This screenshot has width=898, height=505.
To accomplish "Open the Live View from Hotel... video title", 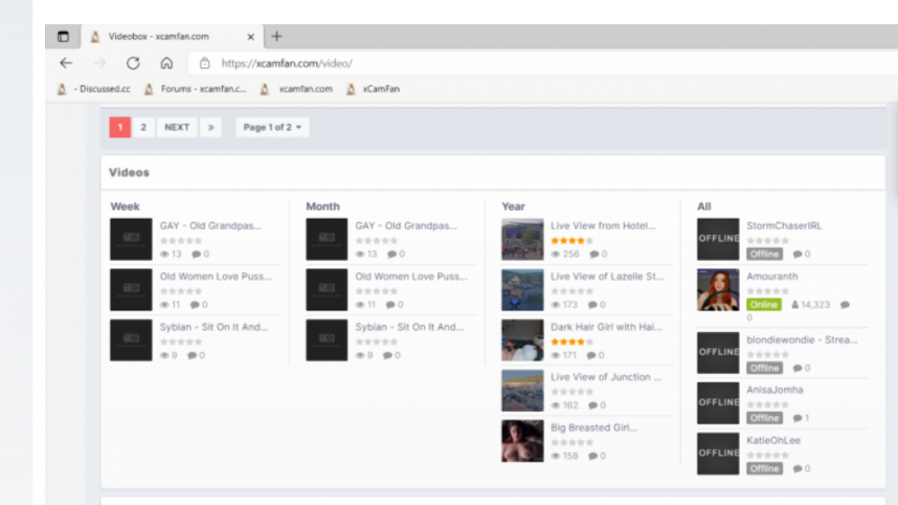I will (x=603, y=226).
